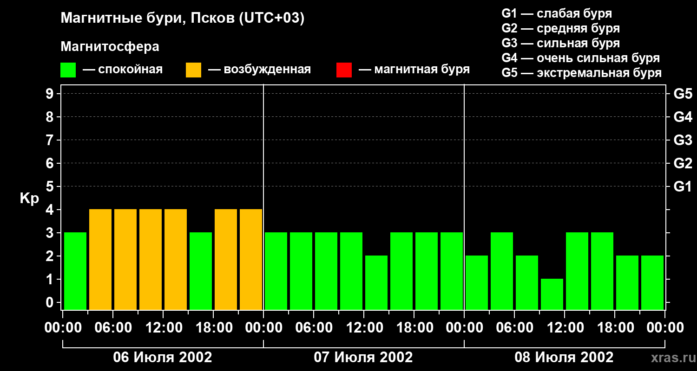697x371 pixels.
Task: Click the orange bar ending at 06:00, 06 Июля
Action: (x=100, y=259)
